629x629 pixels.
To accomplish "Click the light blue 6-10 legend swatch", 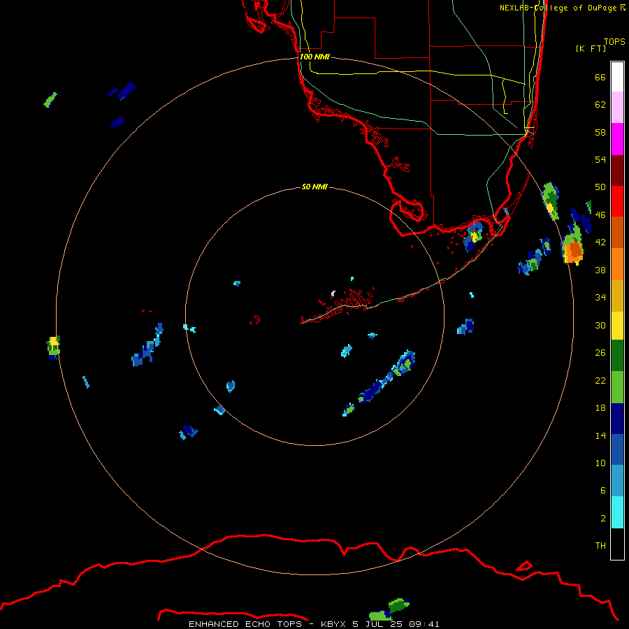I will coord(617,481).
